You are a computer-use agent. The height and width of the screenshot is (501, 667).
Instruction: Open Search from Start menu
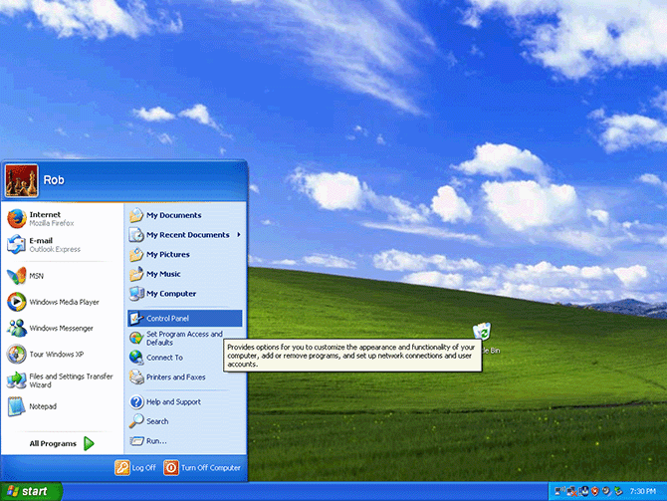[x=184, y=421]
